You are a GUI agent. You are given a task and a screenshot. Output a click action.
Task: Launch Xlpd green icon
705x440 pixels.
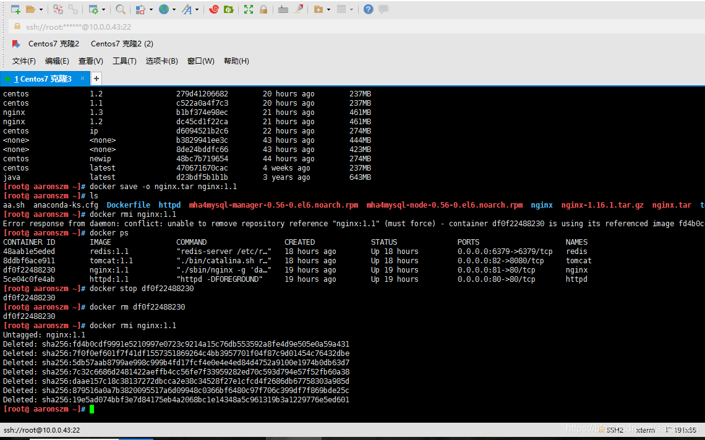coord(228,9)
